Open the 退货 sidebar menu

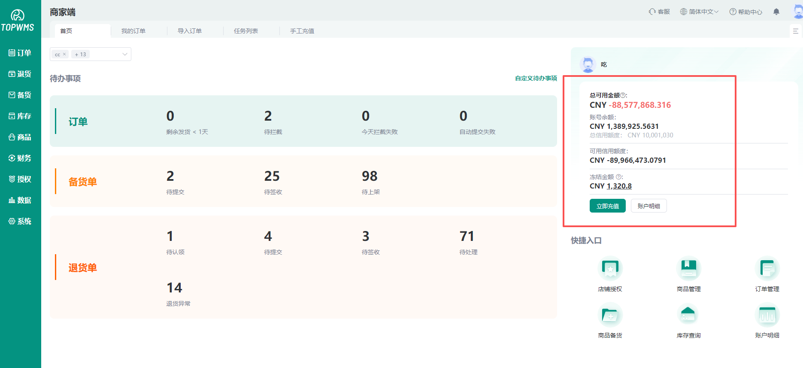click(x=20, y=74)
